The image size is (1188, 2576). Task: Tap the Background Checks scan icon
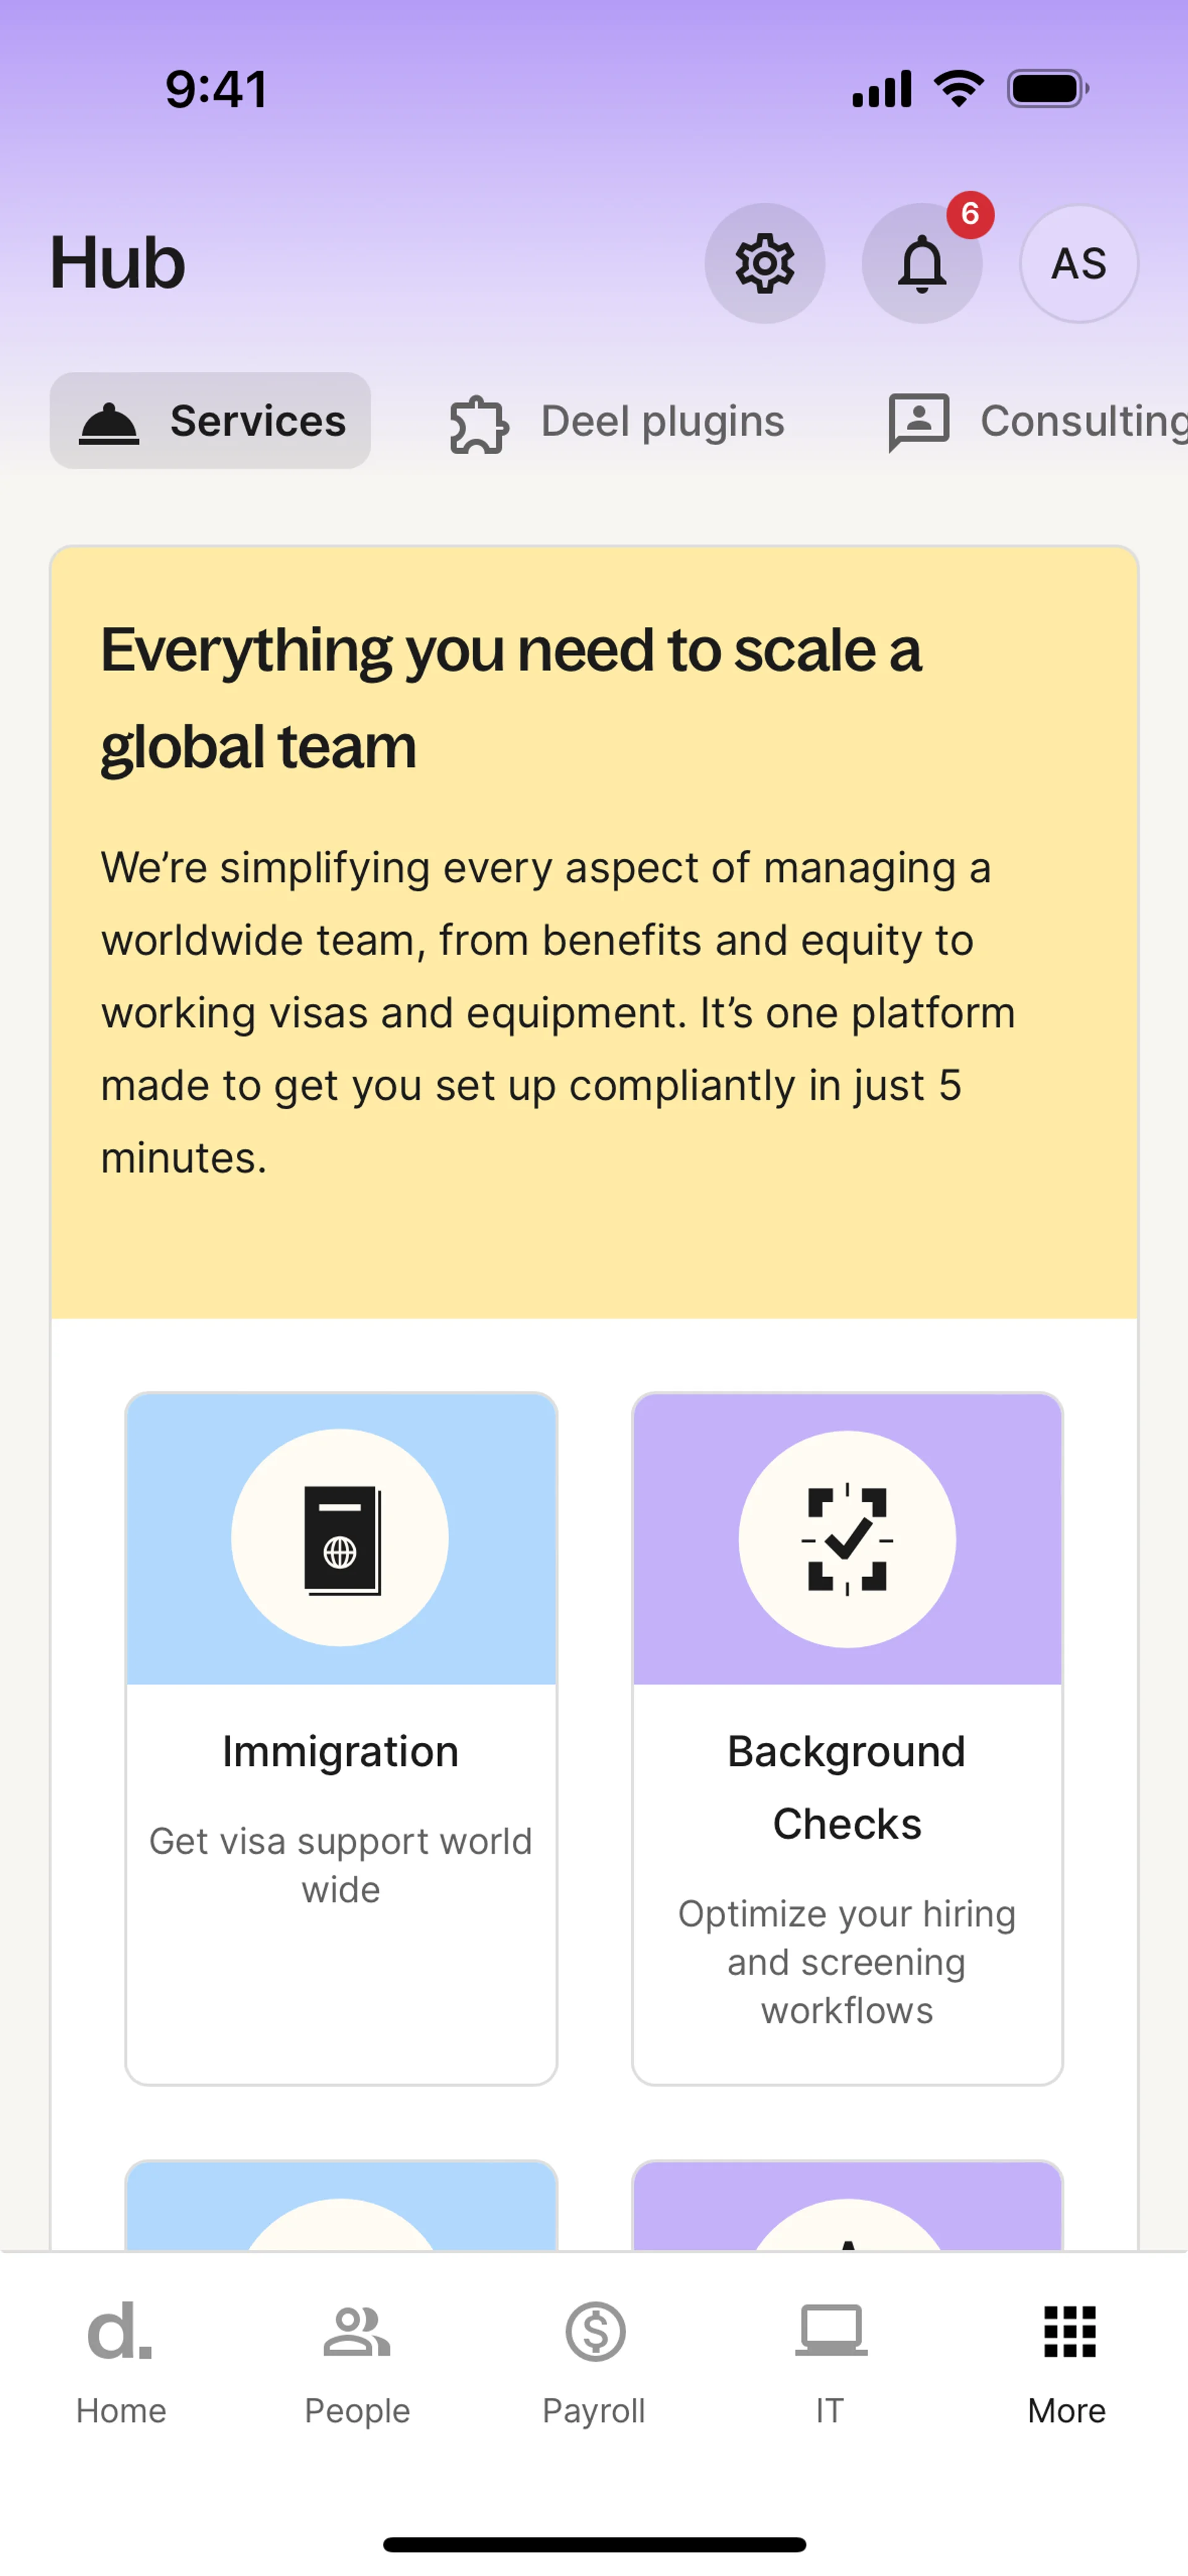(x=847, y=1538)
